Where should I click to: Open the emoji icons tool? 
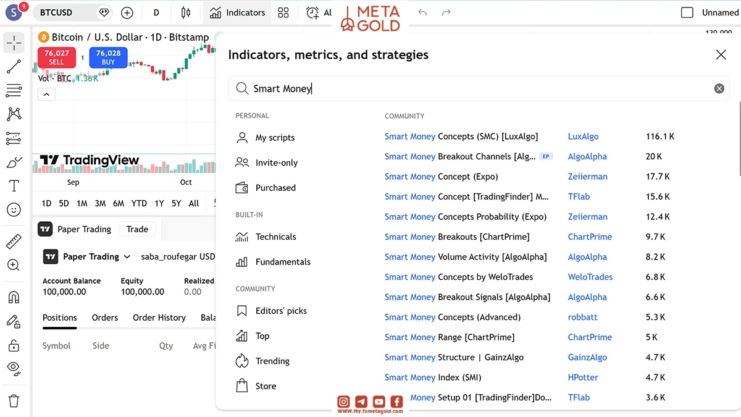(14, 210)
